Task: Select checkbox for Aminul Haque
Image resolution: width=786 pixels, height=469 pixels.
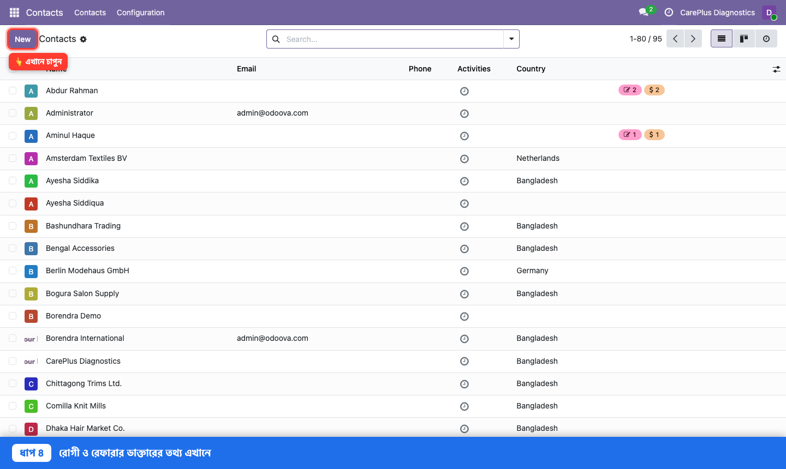Action: [x=13, y=135]
